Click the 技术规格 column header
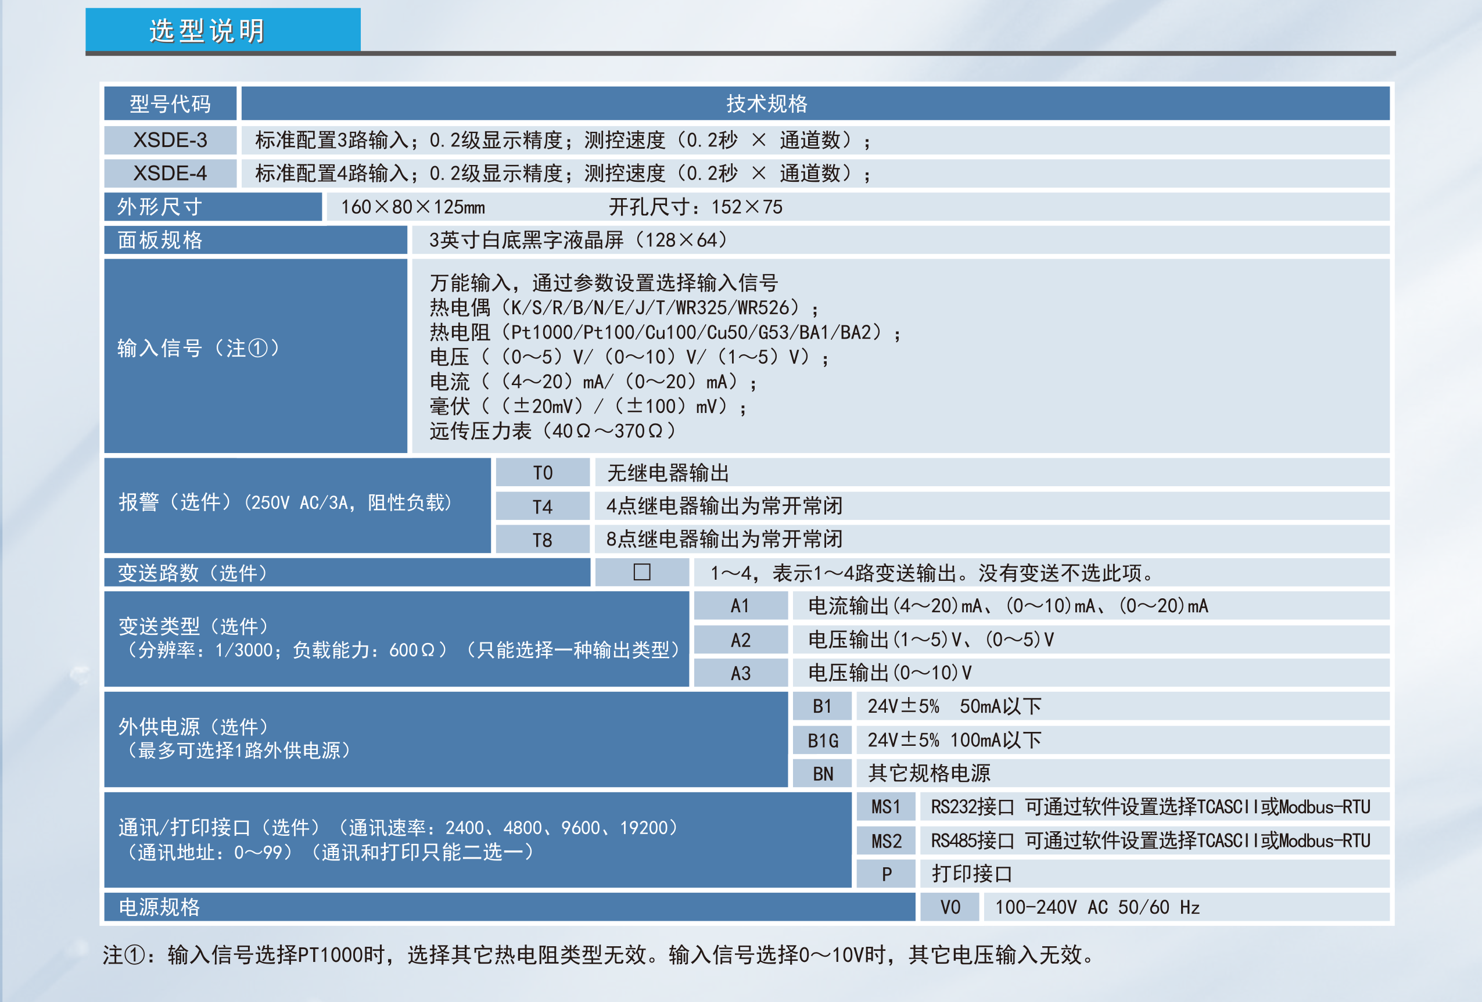This screenshot has width=1482, height=1002. pyautogui.click(x=766, y=104)
